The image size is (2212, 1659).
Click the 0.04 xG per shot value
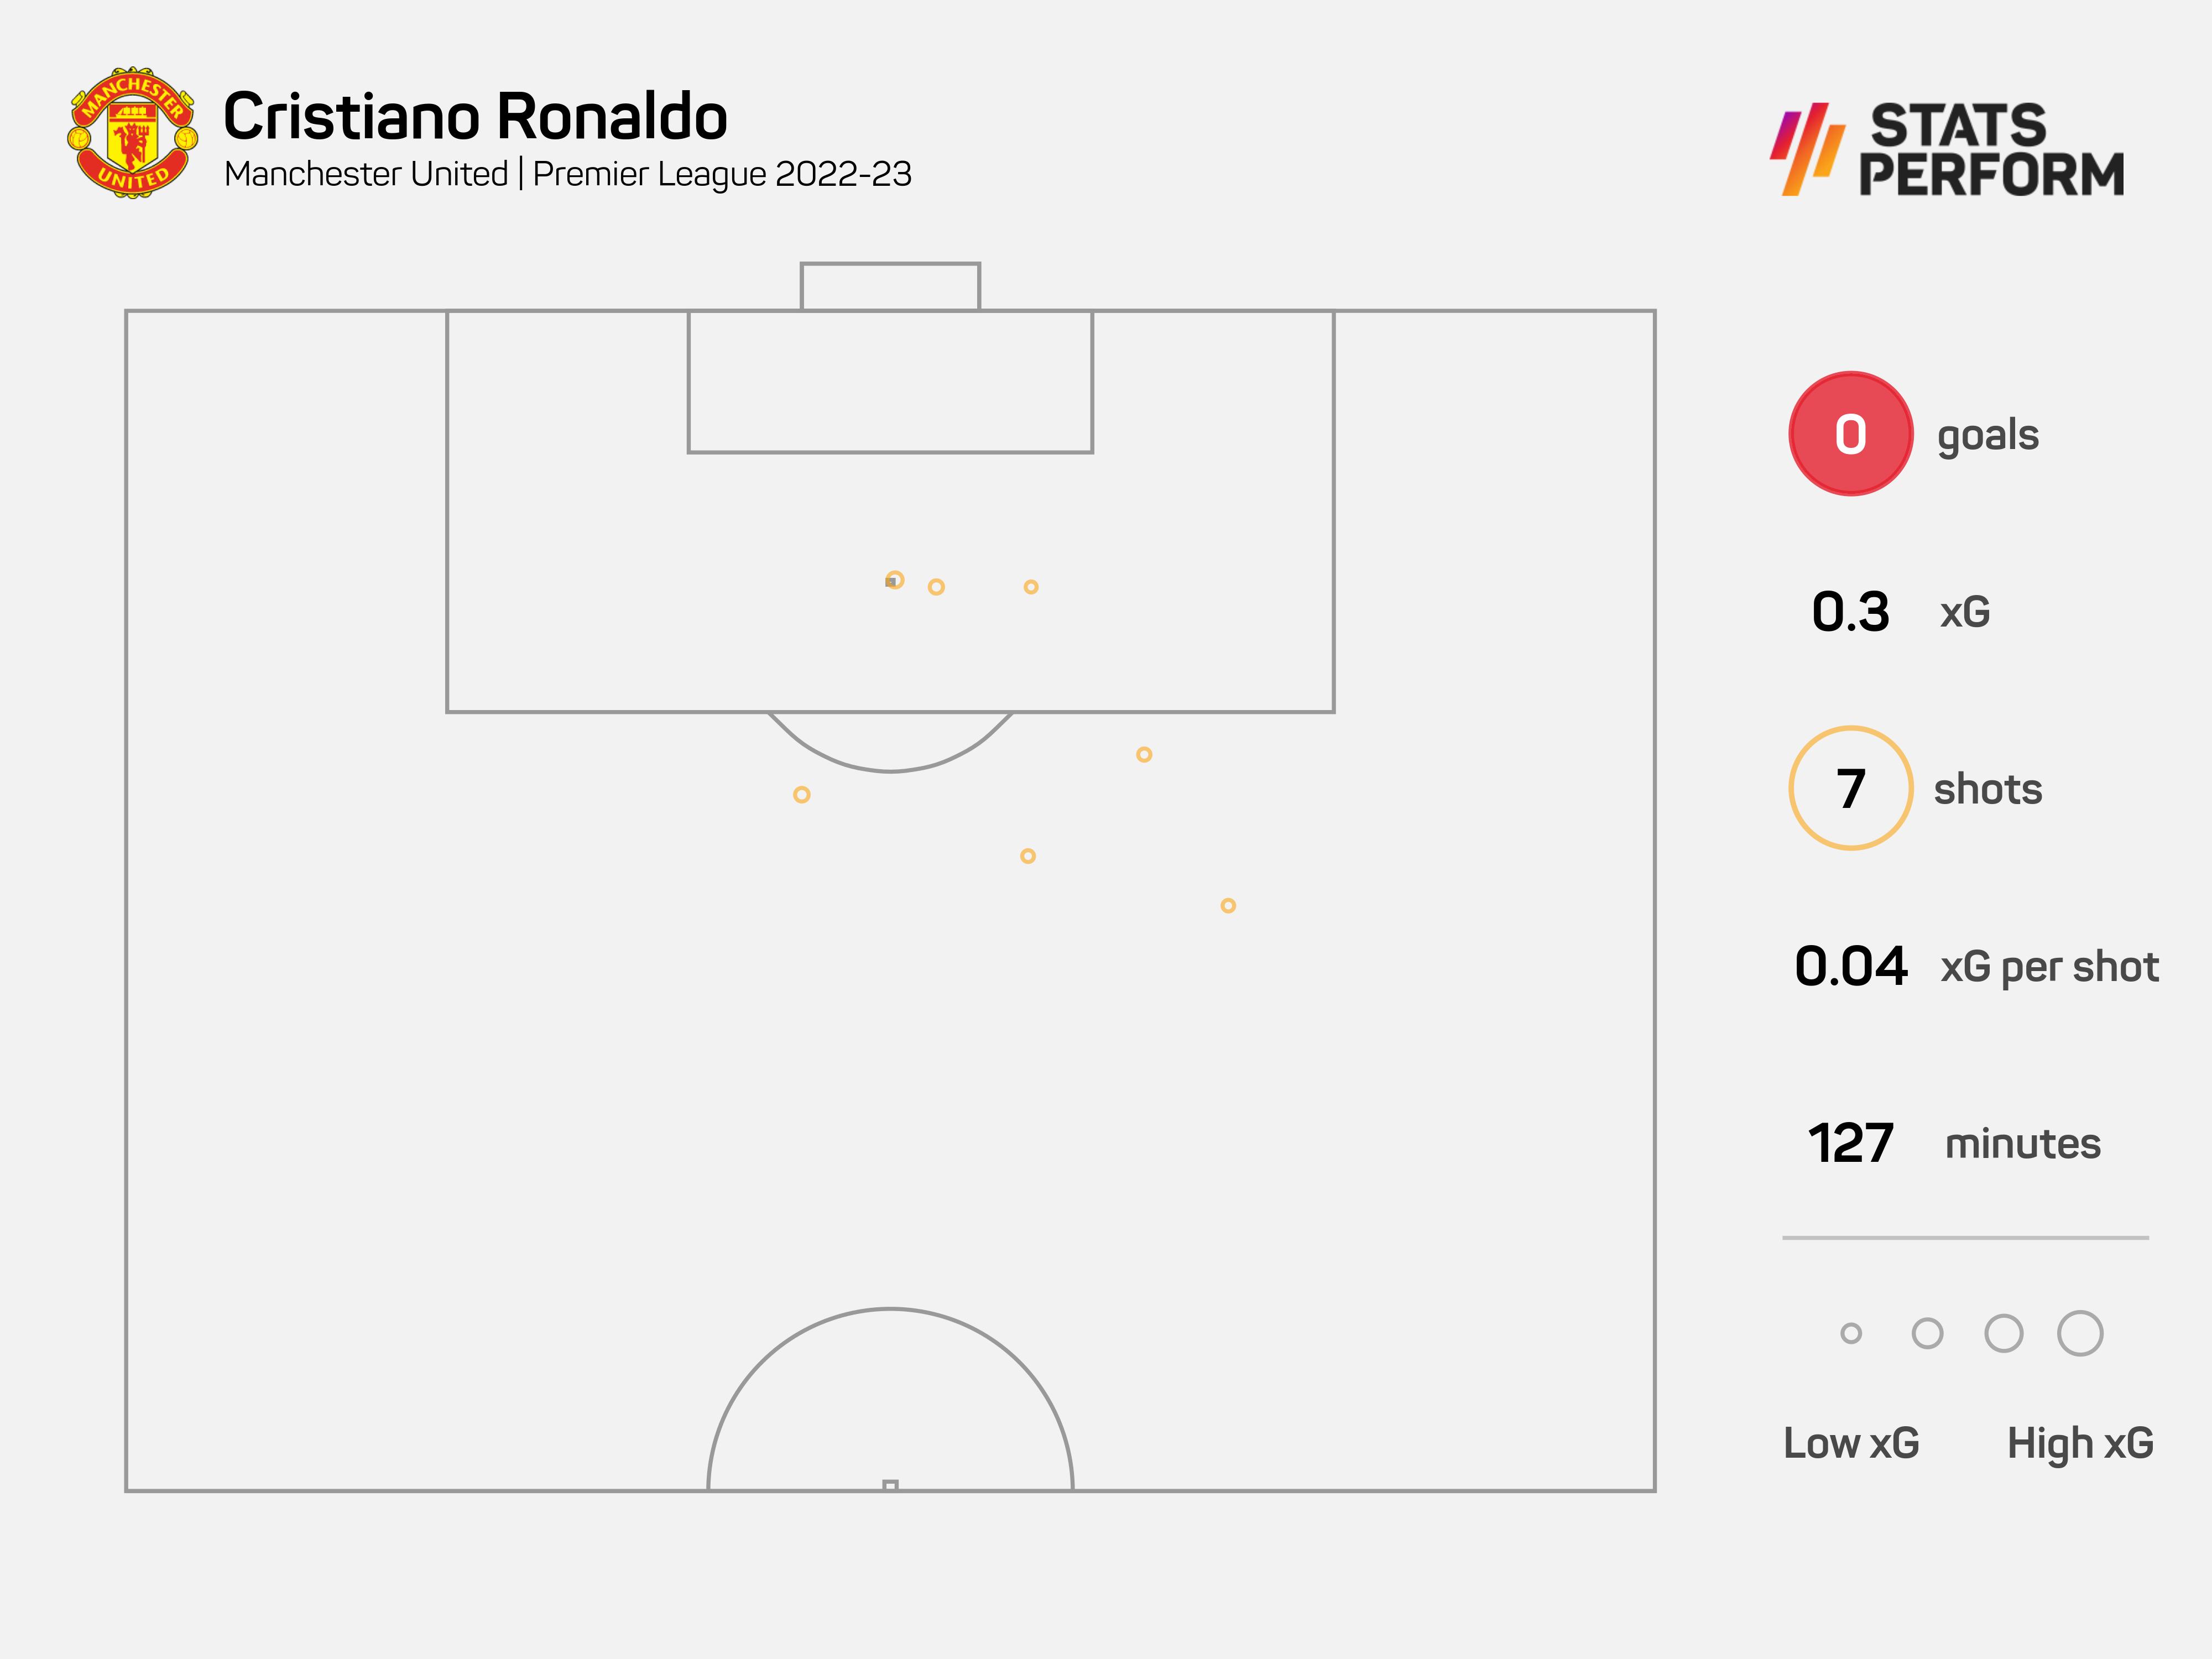pos(1851,967)
